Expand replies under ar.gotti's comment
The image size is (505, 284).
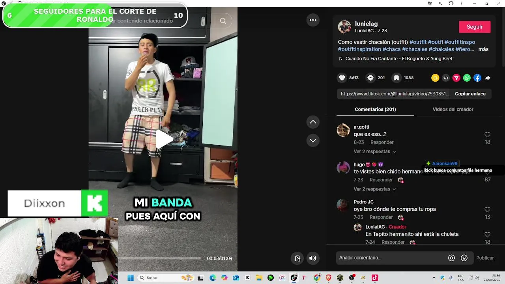tap(375, 151)
